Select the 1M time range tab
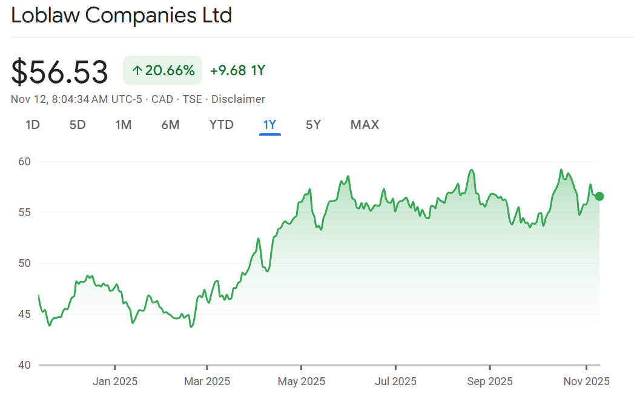 click(124, 125)
